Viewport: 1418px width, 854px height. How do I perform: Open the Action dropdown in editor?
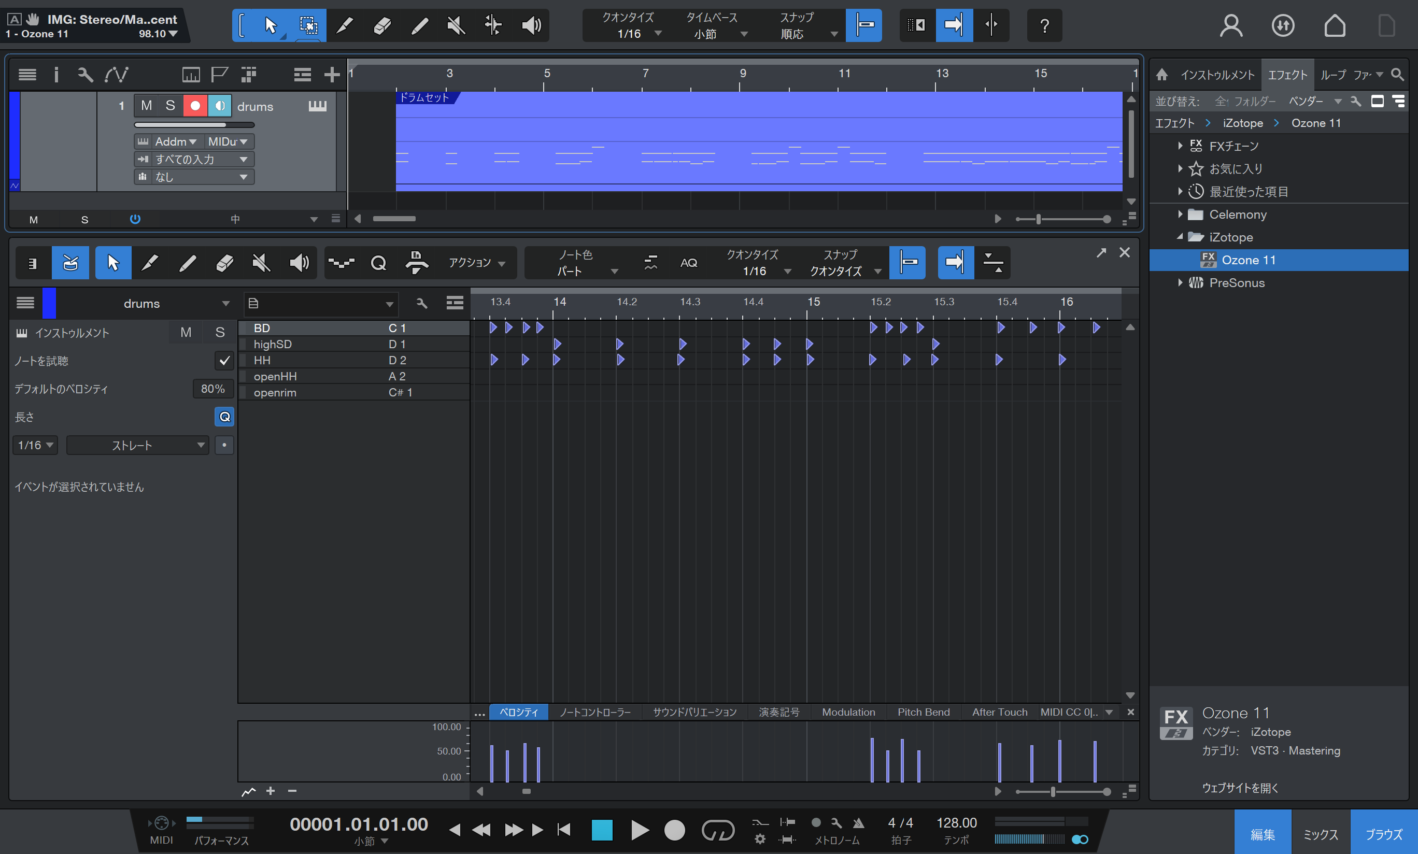click(x=476, y=263)
